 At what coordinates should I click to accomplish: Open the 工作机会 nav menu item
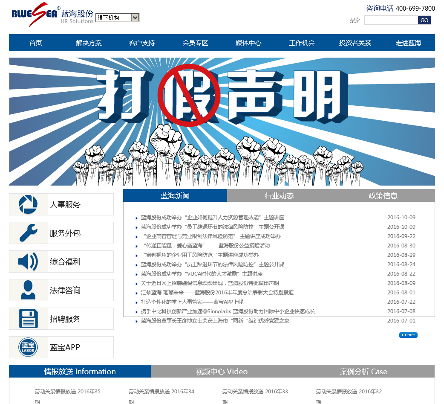(x=302, y=43)
